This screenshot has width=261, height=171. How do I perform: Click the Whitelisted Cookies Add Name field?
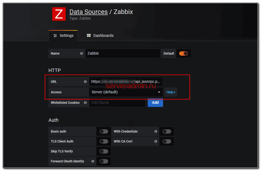[117, 103]
